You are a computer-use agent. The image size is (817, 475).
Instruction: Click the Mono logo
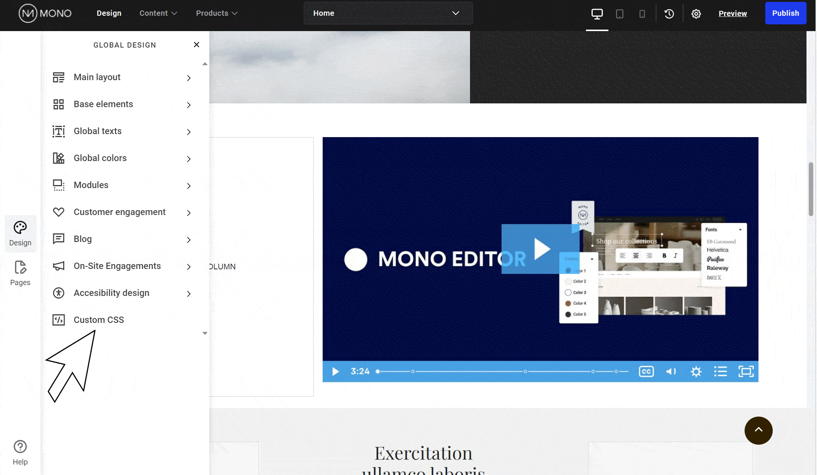[45, 13]
